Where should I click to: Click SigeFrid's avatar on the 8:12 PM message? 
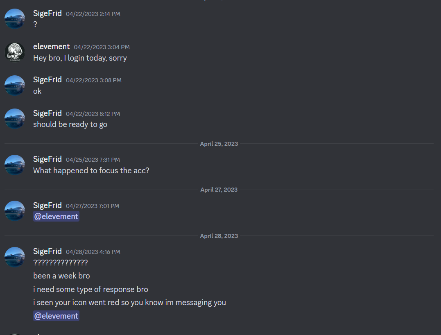click(x=15, y=118)
